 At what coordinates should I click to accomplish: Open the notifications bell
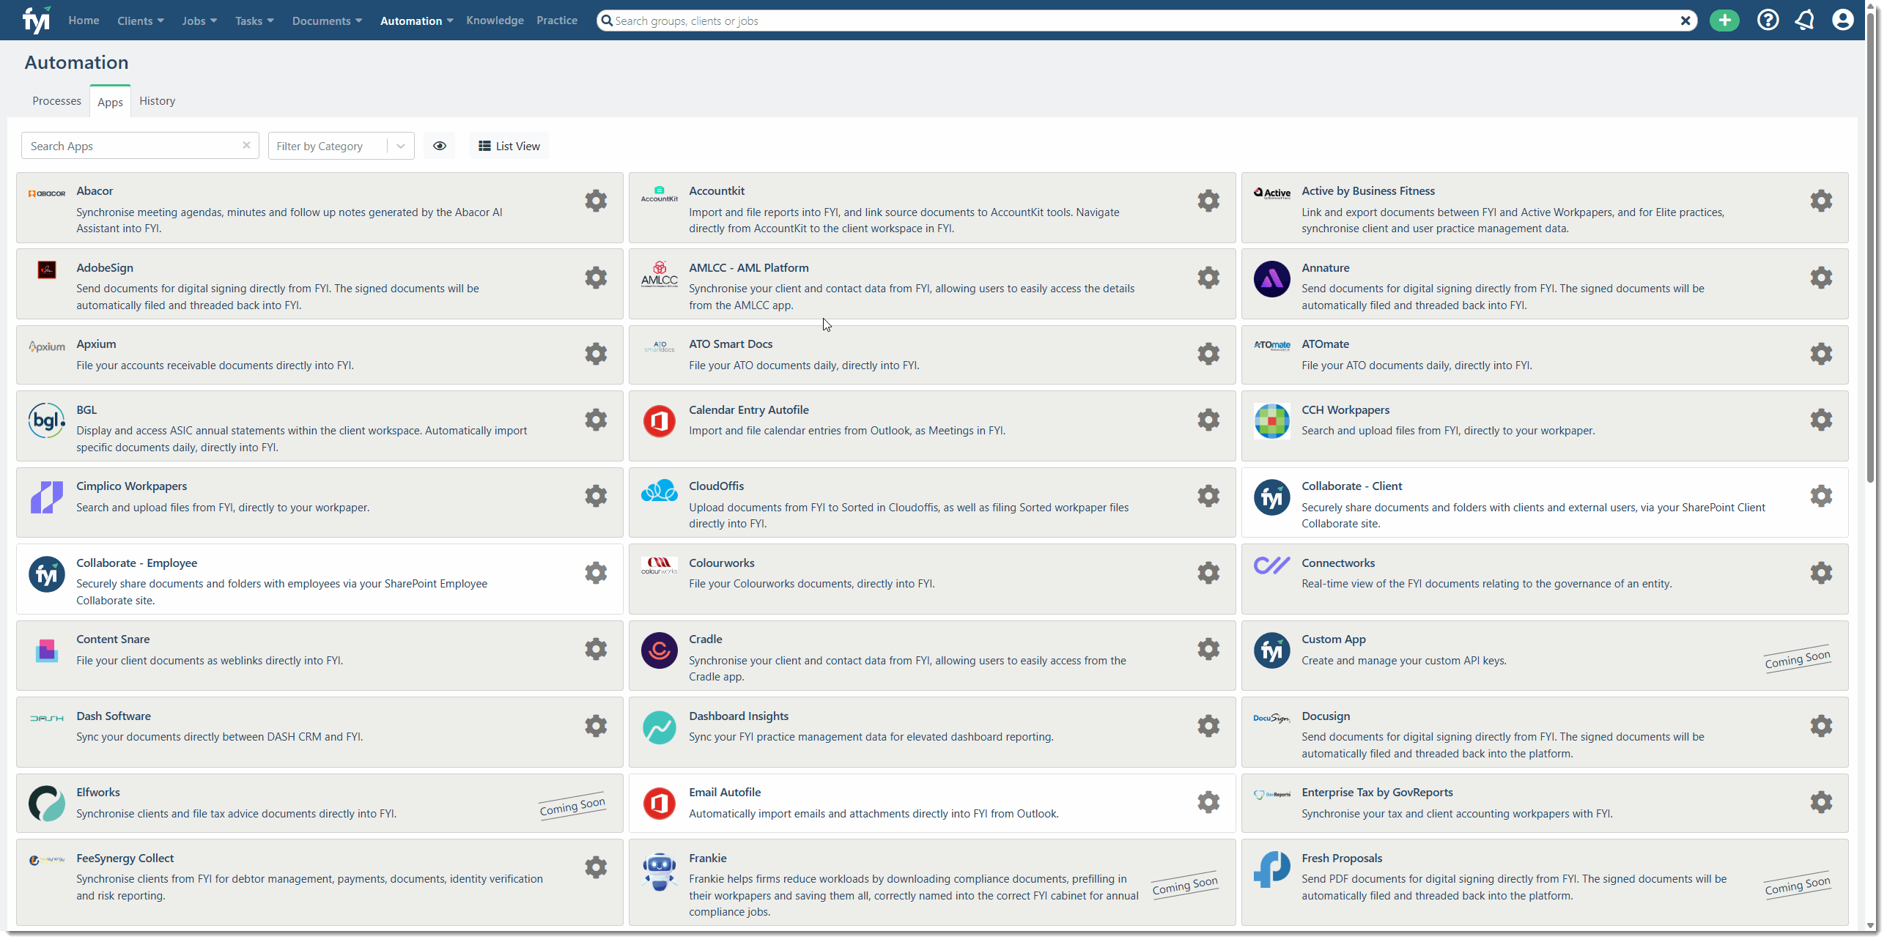1805,21
